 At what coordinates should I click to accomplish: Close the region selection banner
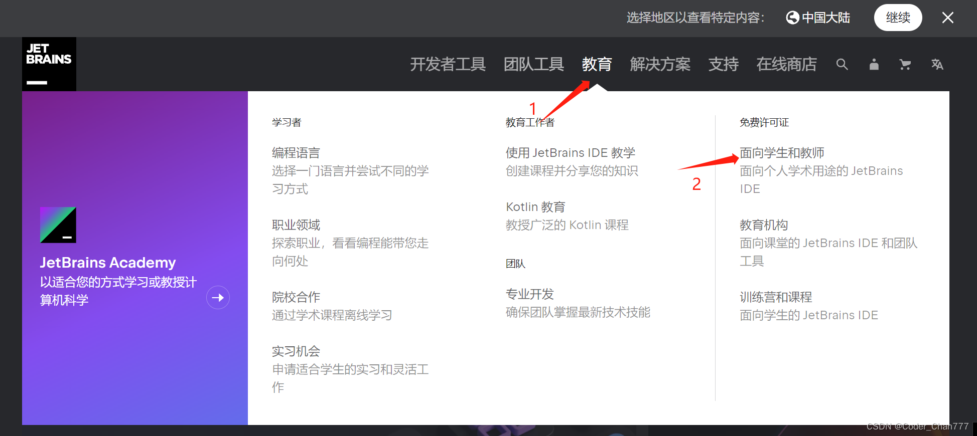[x=948, y=18]
